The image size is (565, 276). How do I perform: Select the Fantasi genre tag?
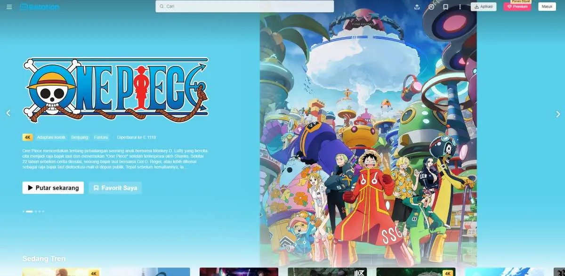(x=101, y=138)
